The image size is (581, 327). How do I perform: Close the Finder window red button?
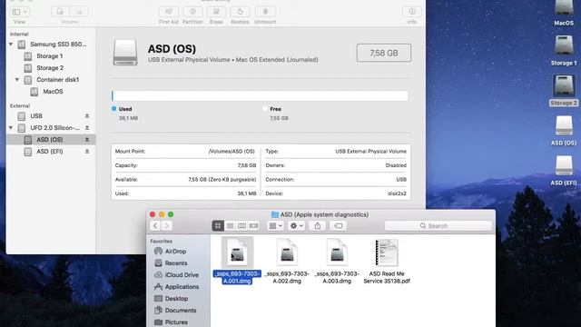(x=153, y=214)
